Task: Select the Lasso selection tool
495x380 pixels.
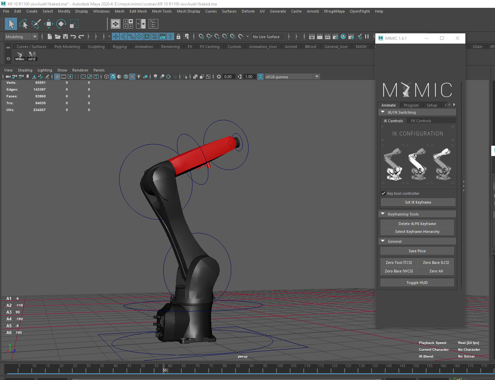Action: (24, 24)
